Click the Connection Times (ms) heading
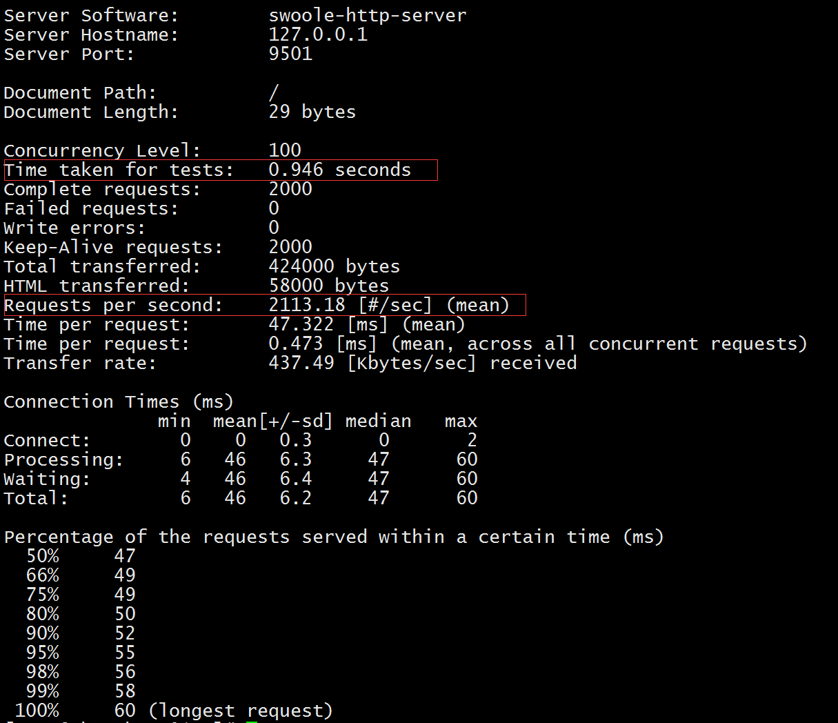The width and height of the screenshot is (838, 723). (x=119, y=402)
